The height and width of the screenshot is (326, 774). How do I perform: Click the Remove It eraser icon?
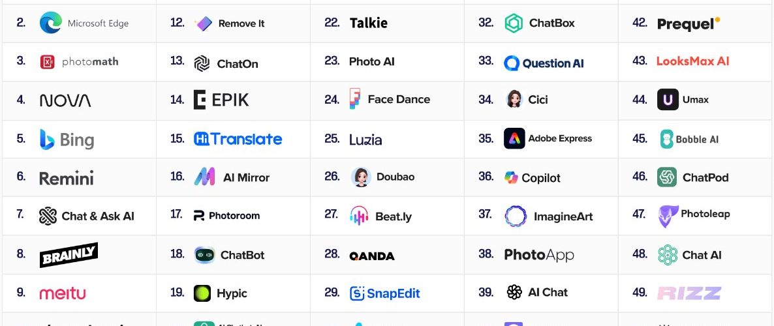(204, 23)
